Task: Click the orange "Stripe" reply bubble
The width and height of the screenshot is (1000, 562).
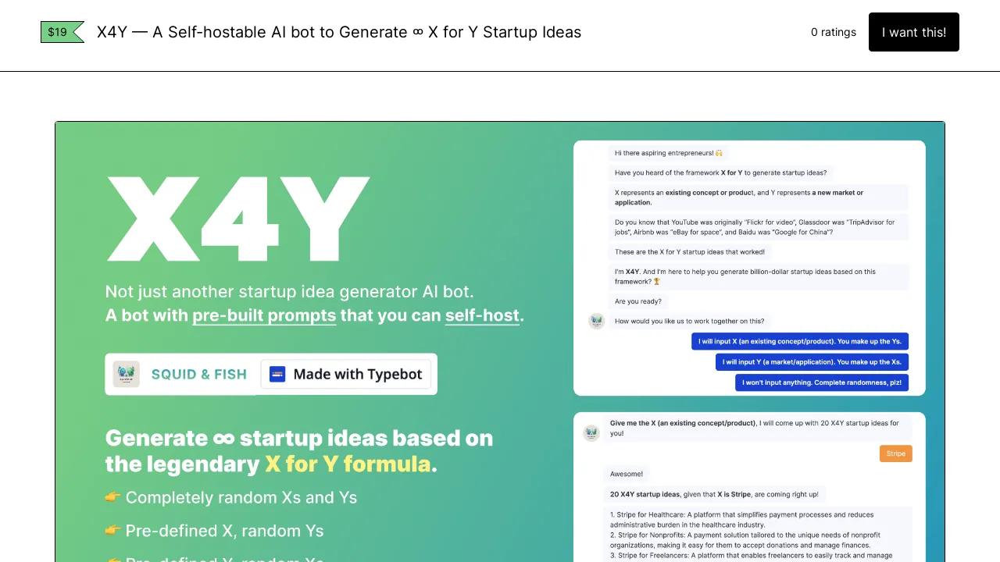Action: coord(895,454)
